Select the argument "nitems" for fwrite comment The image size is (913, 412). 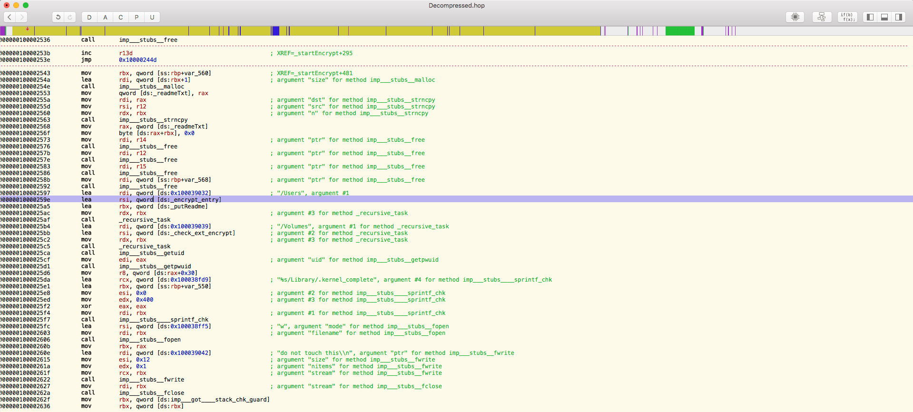359,366
